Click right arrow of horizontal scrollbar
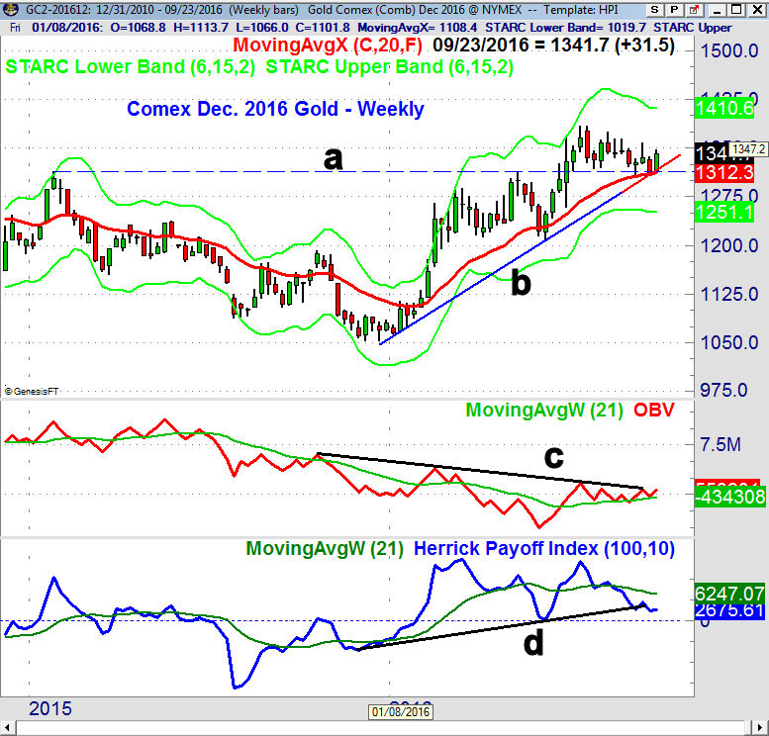Image resolution: width=769 pixels, height=736 pixels. tap(760, 727)
